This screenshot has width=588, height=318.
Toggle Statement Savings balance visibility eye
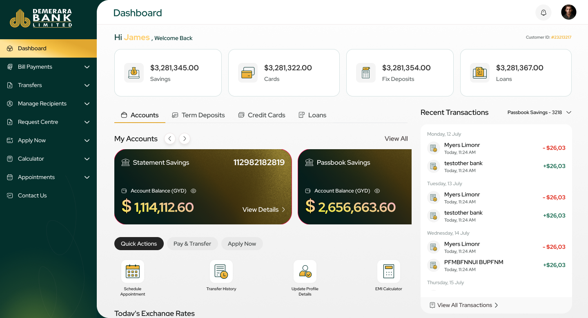(194, 190)
